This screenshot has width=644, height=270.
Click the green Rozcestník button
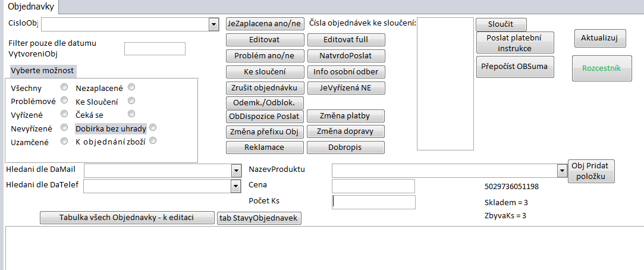[601, 68]
